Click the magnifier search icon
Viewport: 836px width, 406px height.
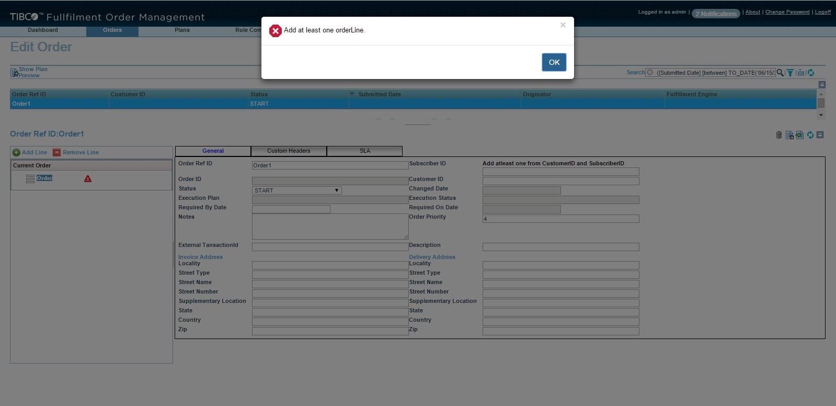780,73
